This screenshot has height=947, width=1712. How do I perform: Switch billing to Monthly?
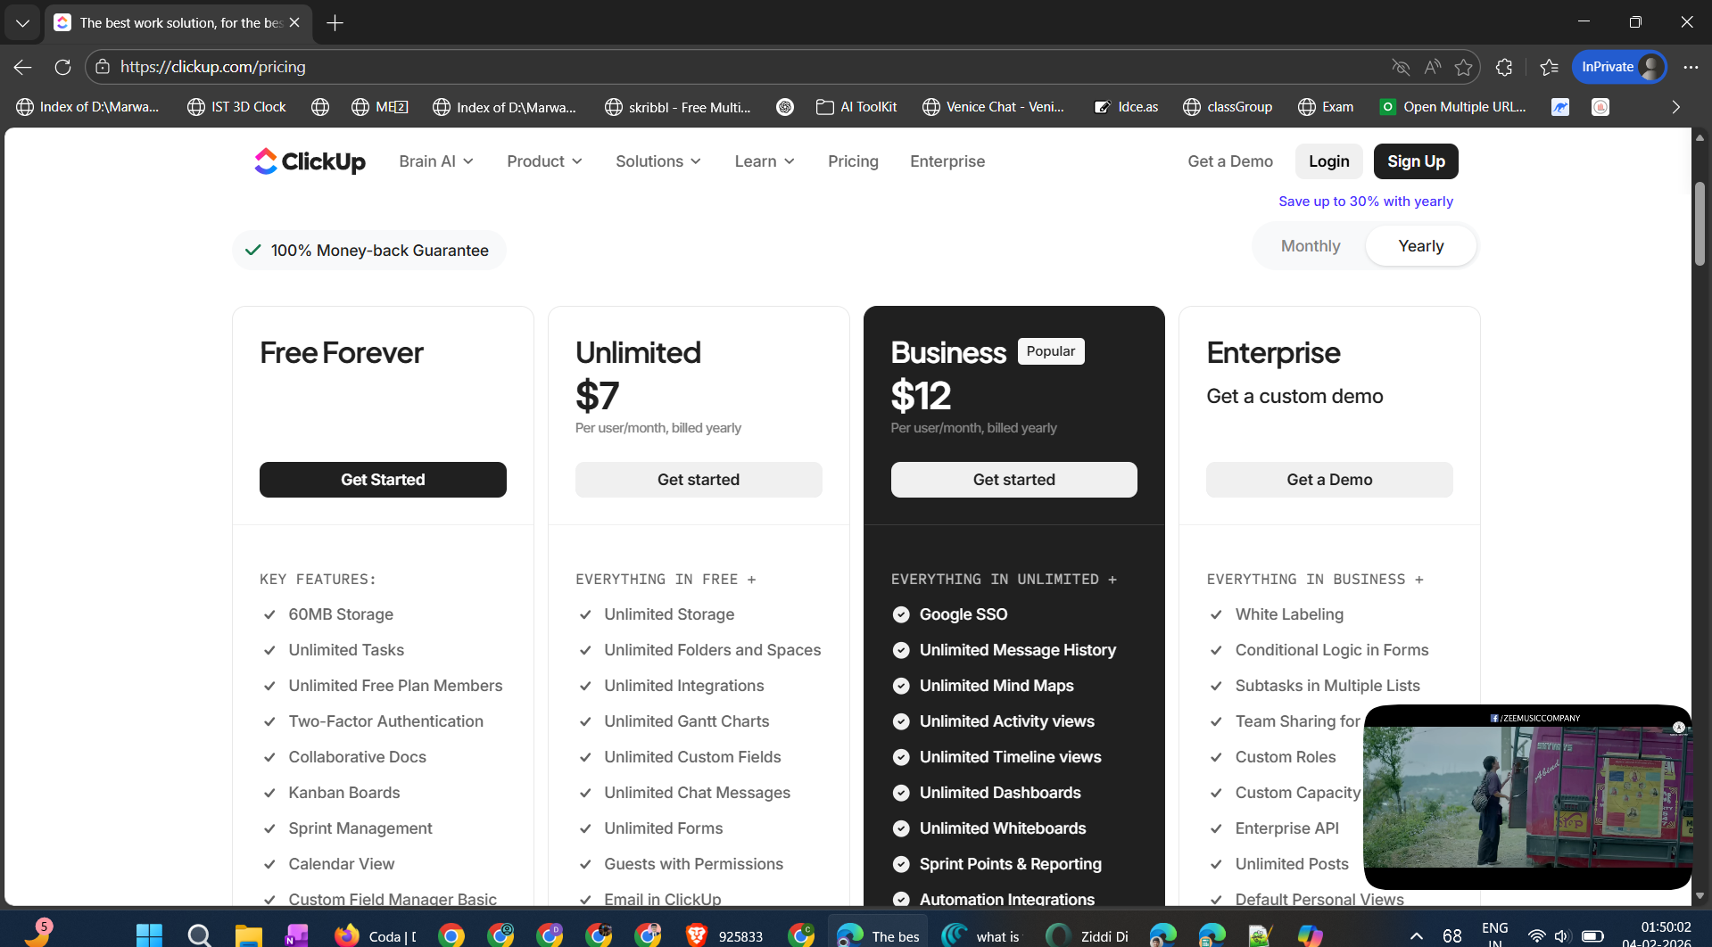(x=1311, y=246)
